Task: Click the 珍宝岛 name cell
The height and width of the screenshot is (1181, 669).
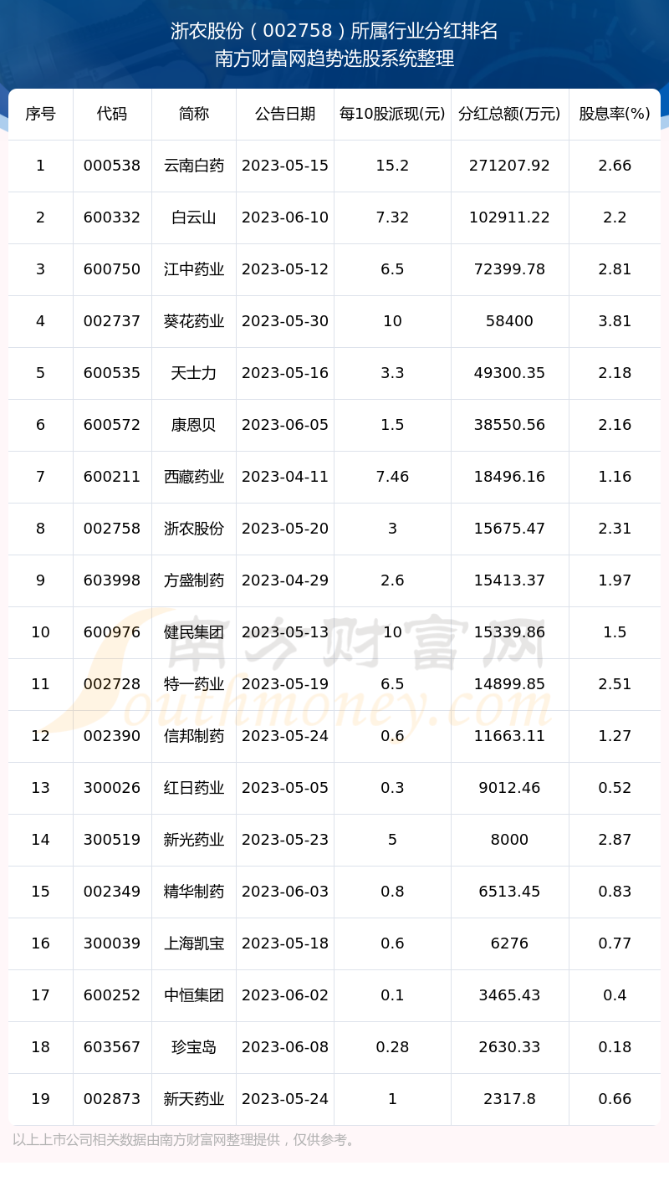Action: 194,1047
